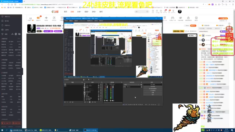
Task: Open Settings from OBS Controls
Action: pos(153,93)
